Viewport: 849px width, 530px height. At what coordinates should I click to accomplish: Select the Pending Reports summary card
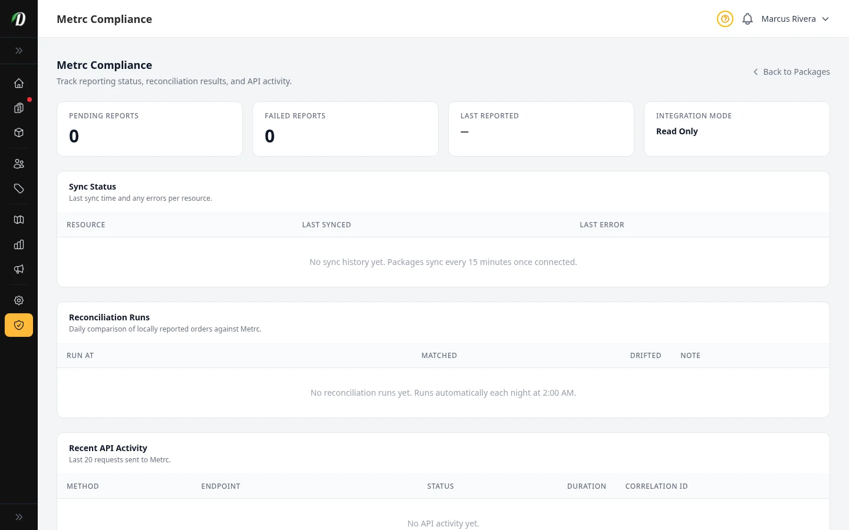click(x=150, y=128)
